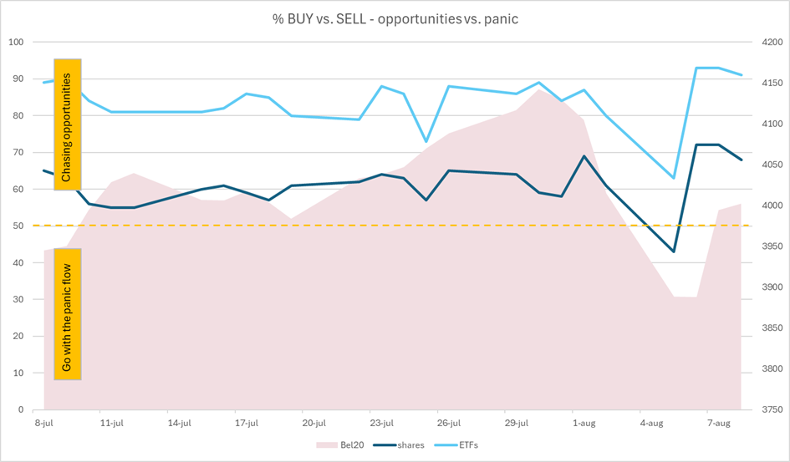The image size is (790, 462).
Task: Click the pink Bel20 legend swatch
Action: pos(327,445)
